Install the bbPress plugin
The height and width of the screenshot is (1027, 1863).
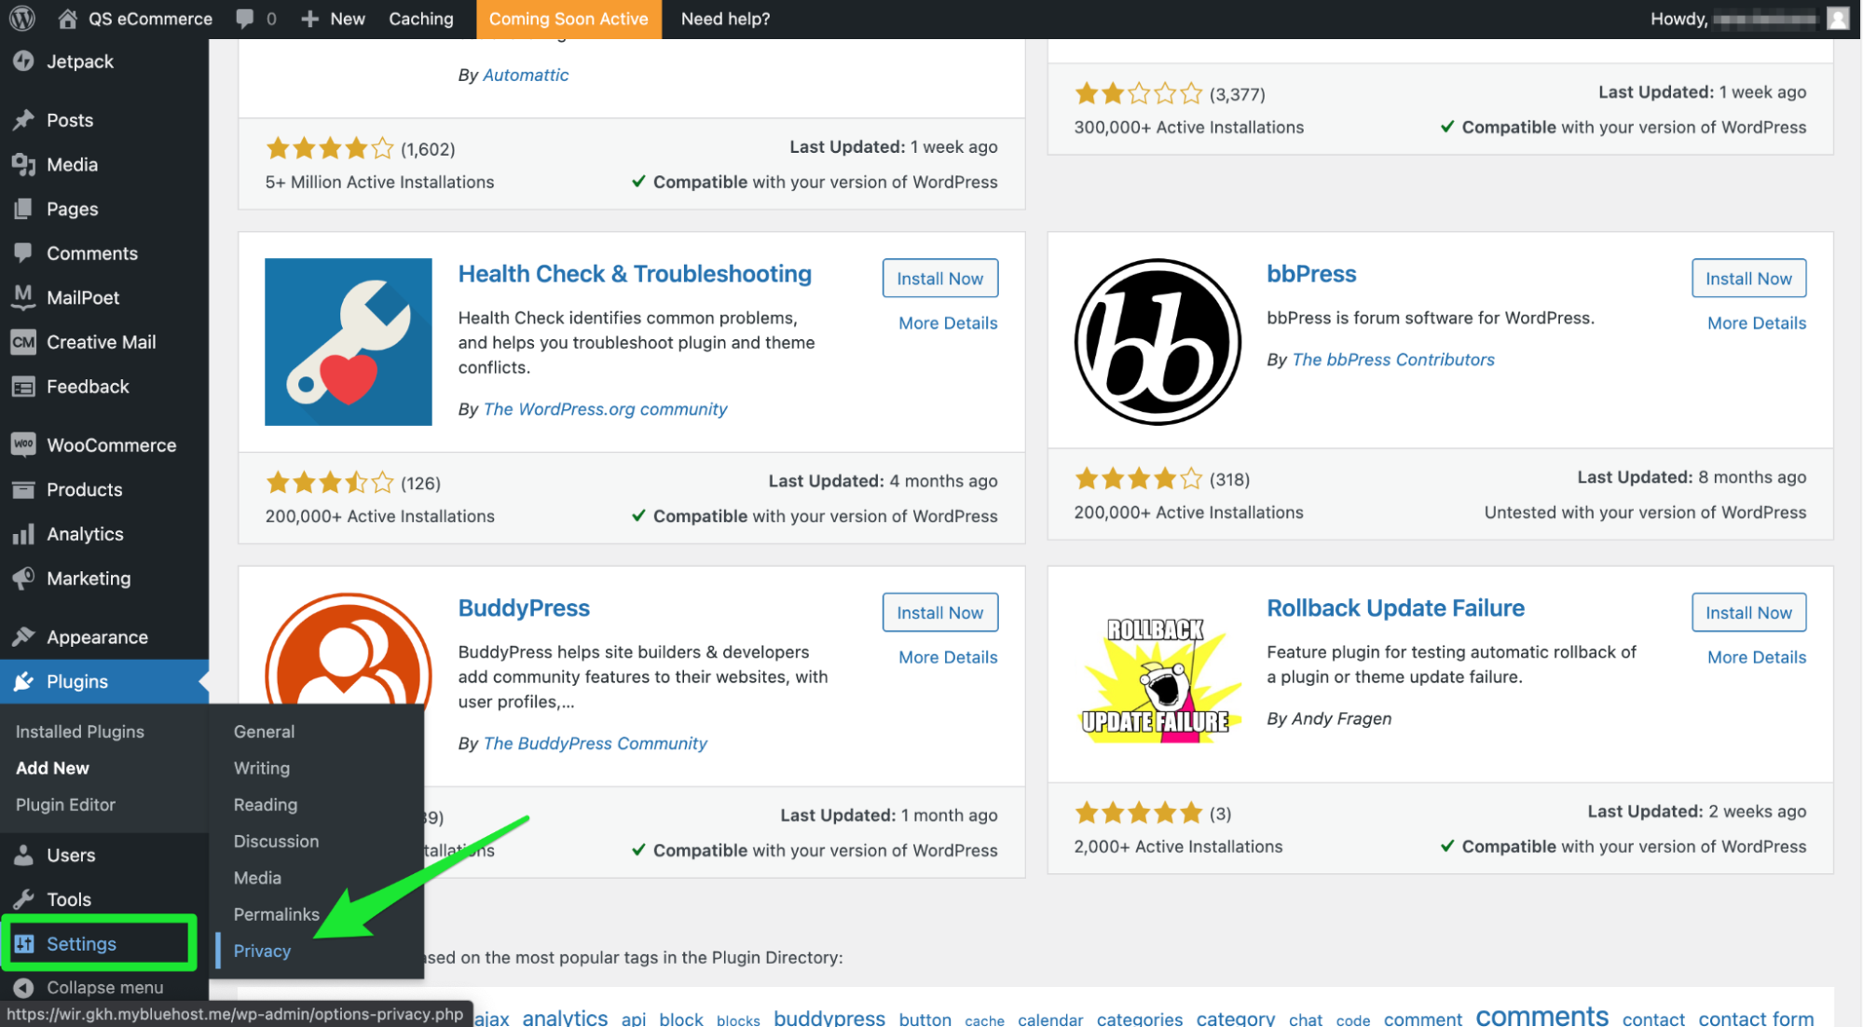coord(1747,278)
